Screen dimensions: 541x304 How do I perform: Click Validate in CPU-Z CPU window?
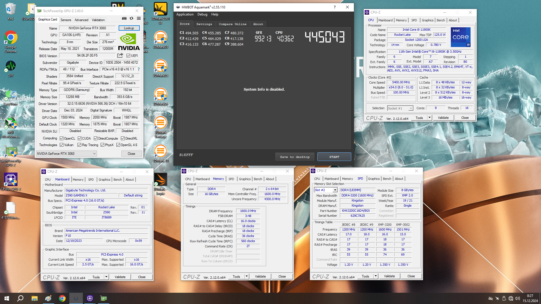click(443, 118)
